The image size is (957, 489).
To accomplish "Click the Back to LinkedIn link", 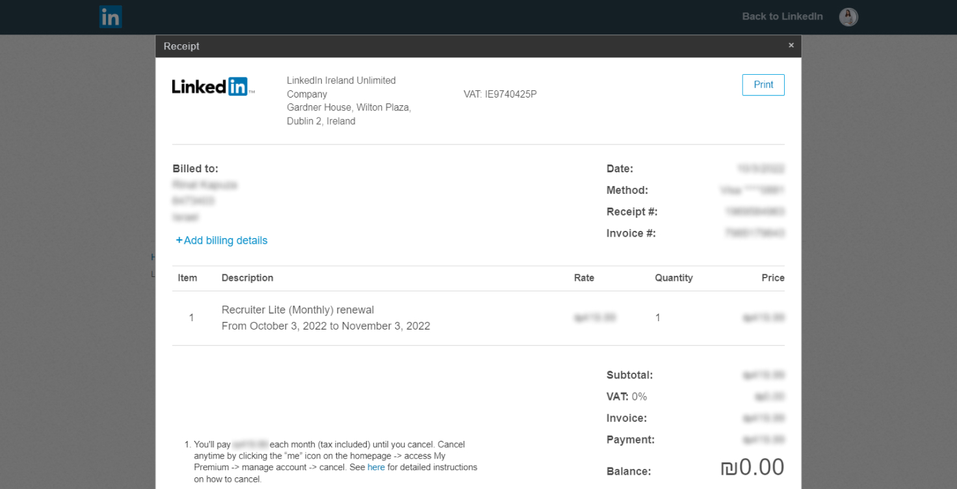I will pos(781,16).
